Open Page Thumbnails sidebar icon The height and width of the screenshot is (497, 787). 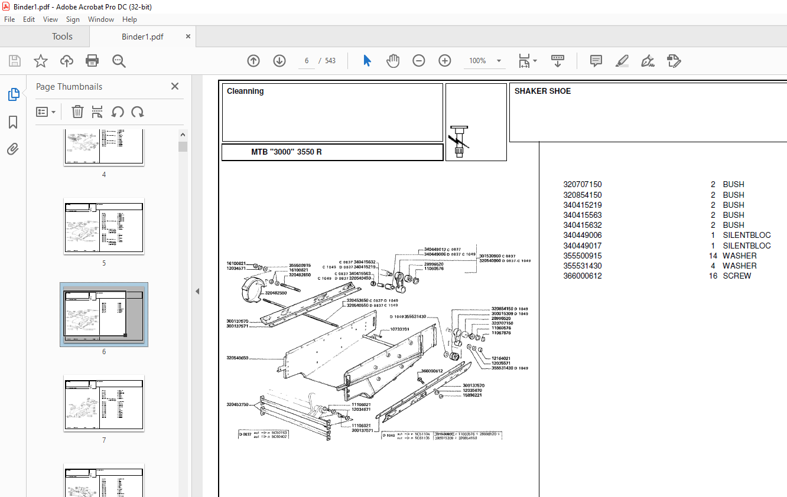(x=13, y=94)
